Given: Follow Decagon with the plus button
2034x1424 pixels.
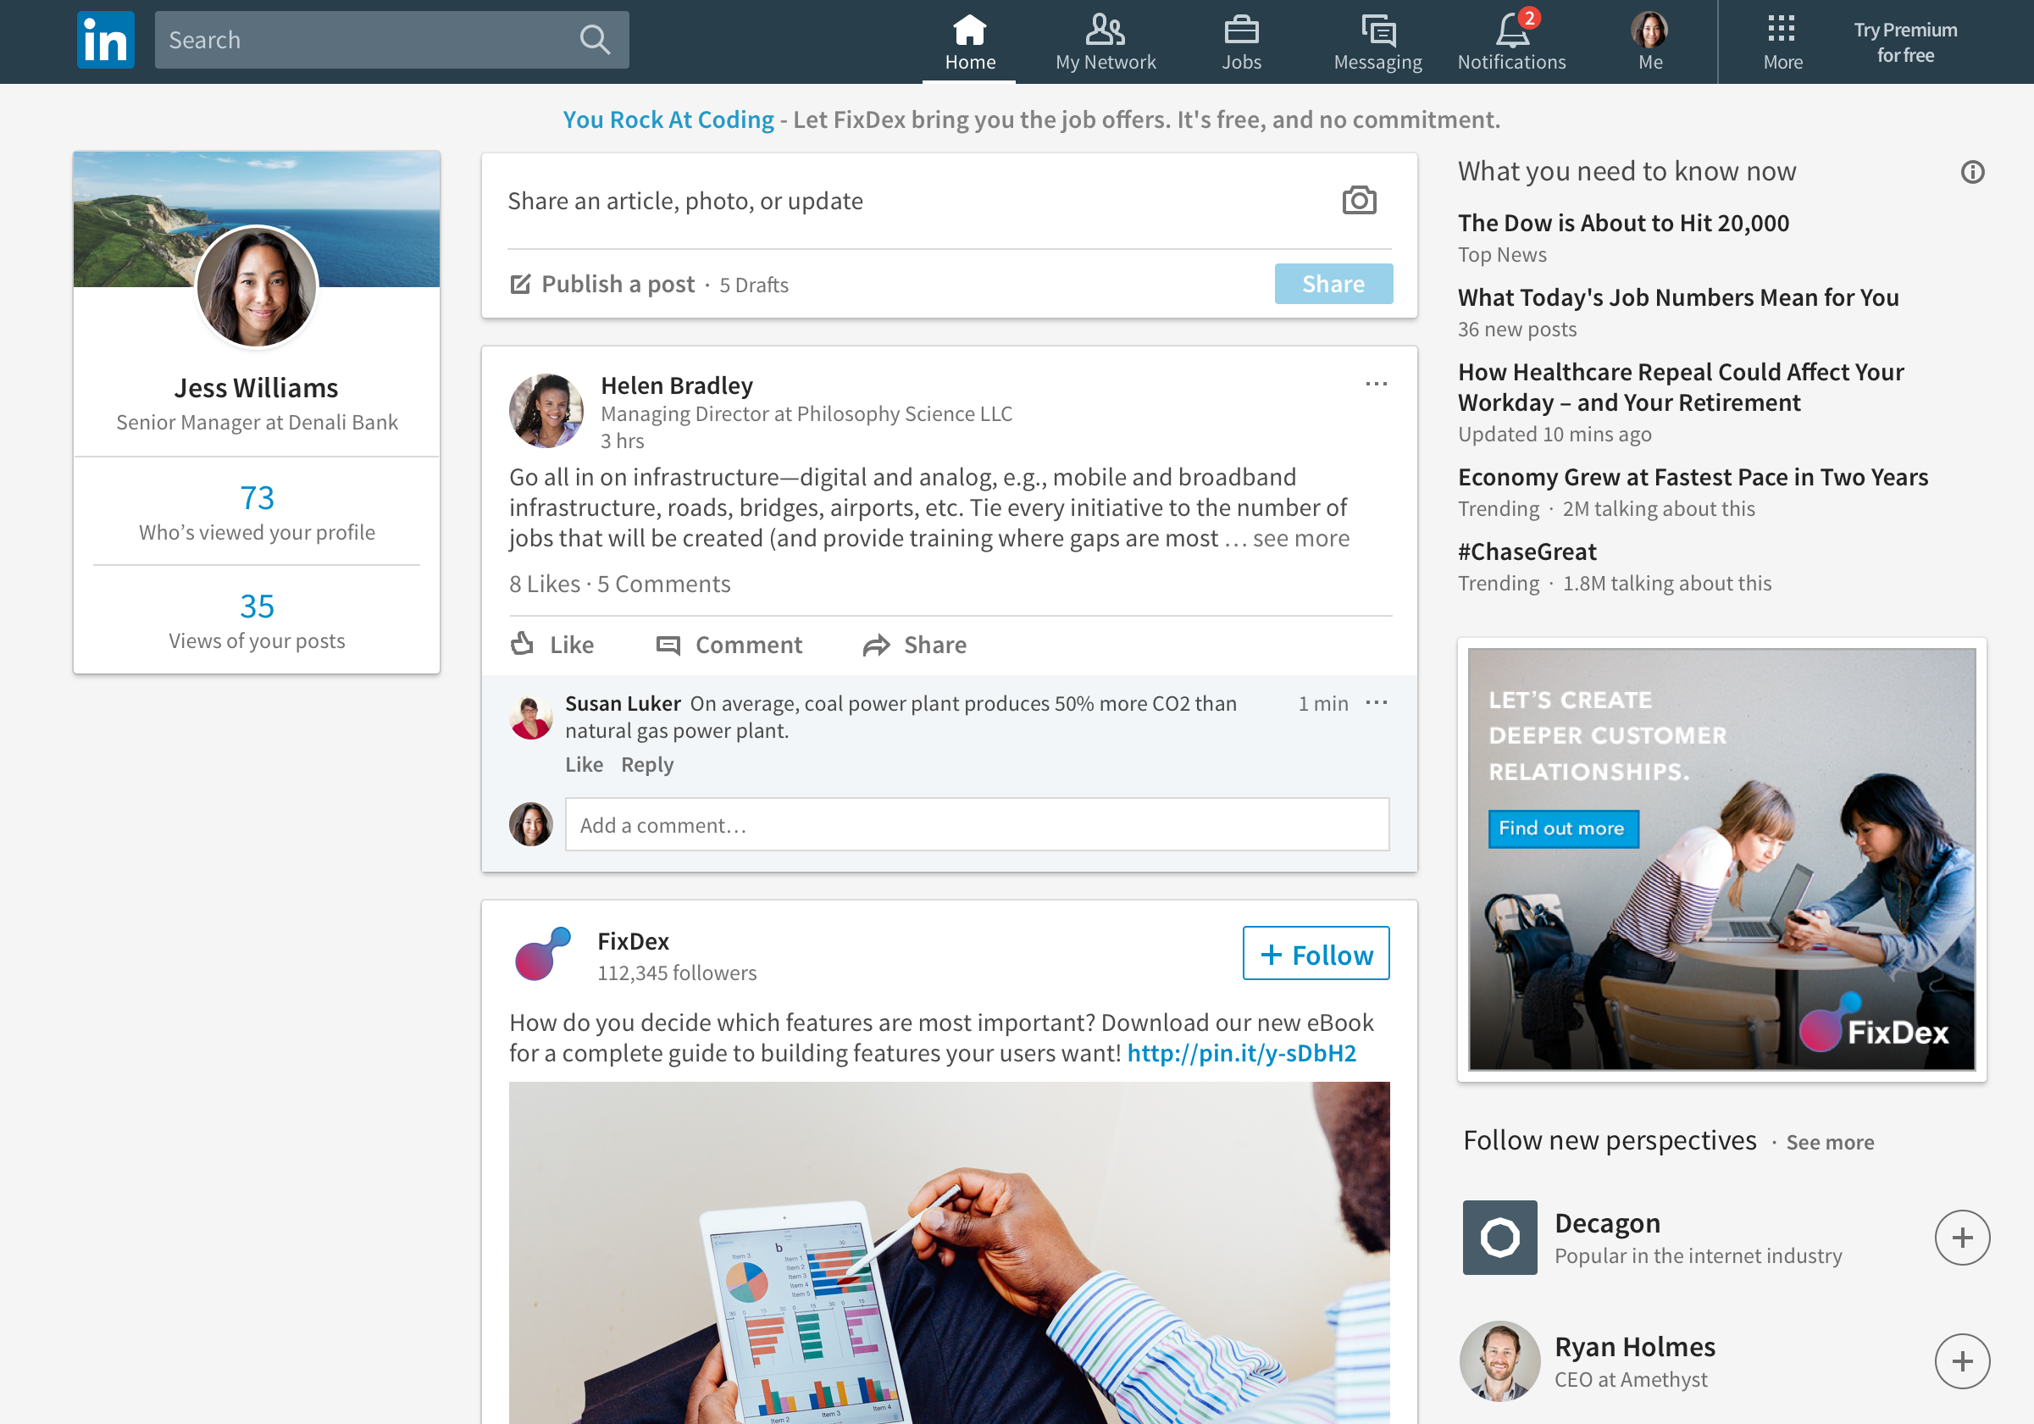Looking at the screenshot, I should 1963,1238.
